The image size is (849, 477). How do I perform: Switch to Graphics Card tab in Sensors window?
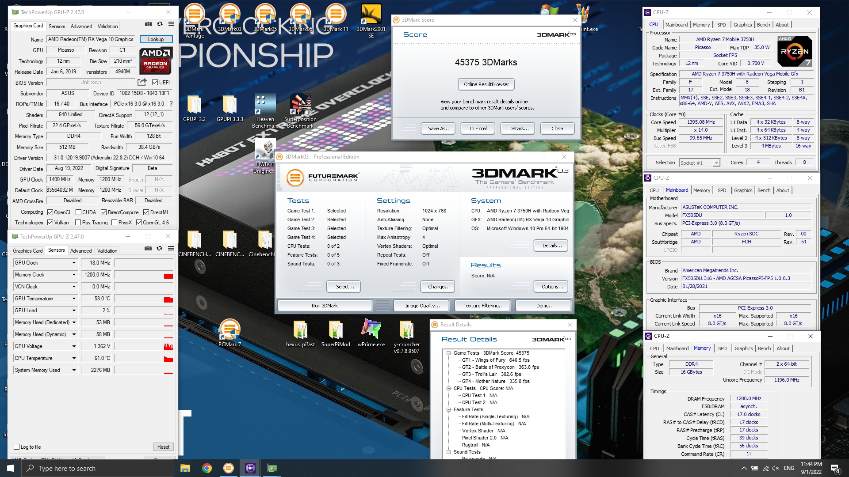28,251
